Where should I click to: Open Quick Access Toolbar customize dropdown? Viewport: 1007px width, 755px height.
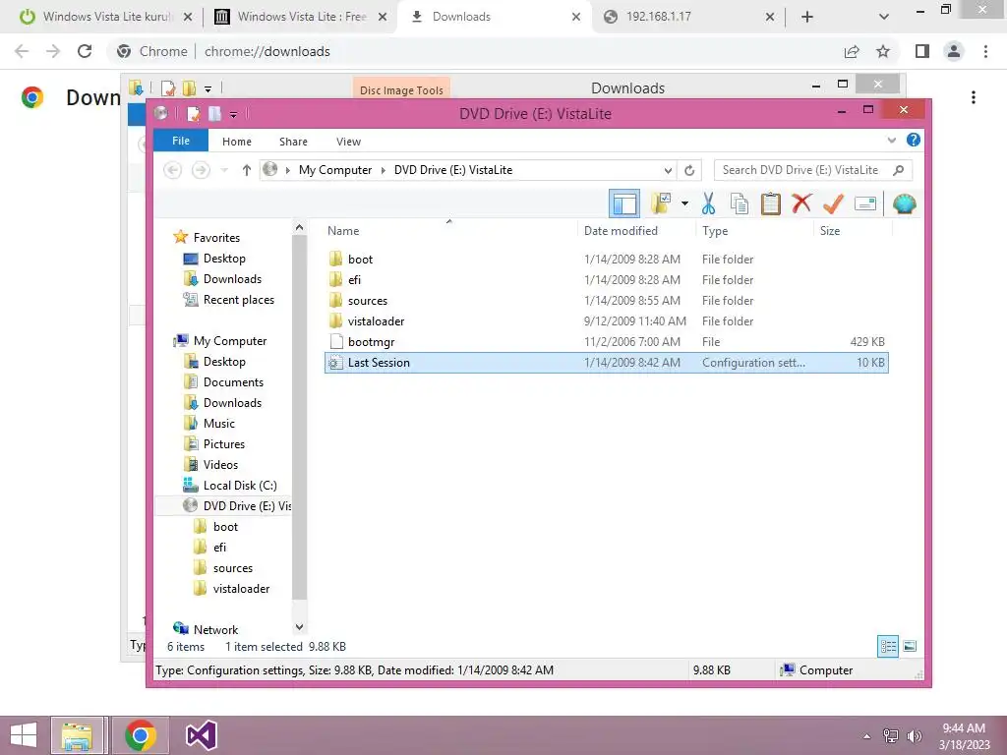tap(233, 114)
